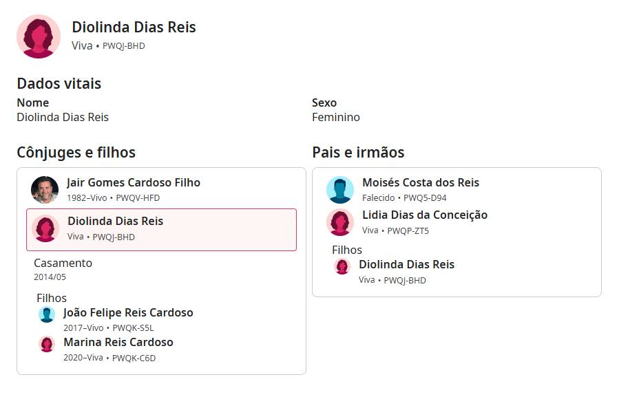Screen dimensions: 619x408
Task: Click the header ID PWQJ-BHD
Action: 124,46
